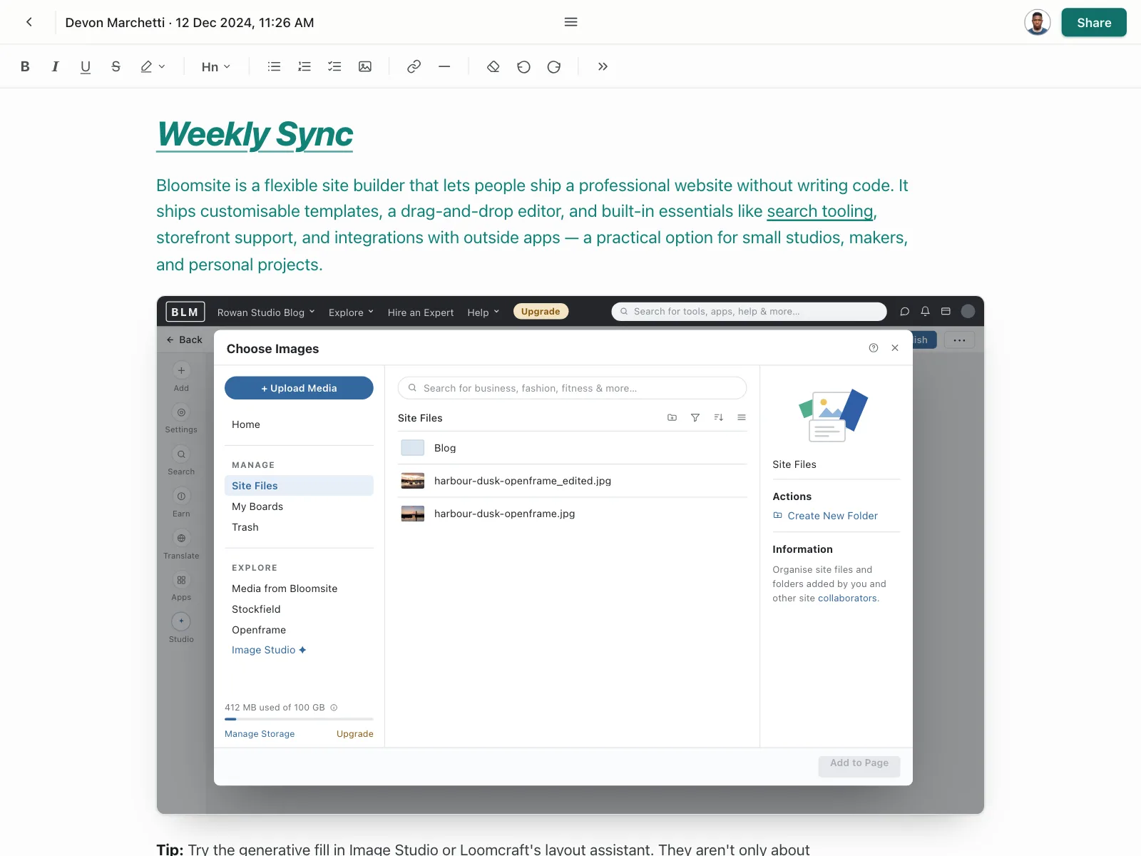
Task: Insert a hyperlink
Action: pyautogui.click(x=414, y=66)
